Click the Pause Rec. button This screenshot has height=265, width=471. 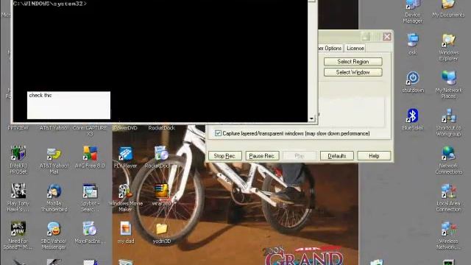[262, 156]
